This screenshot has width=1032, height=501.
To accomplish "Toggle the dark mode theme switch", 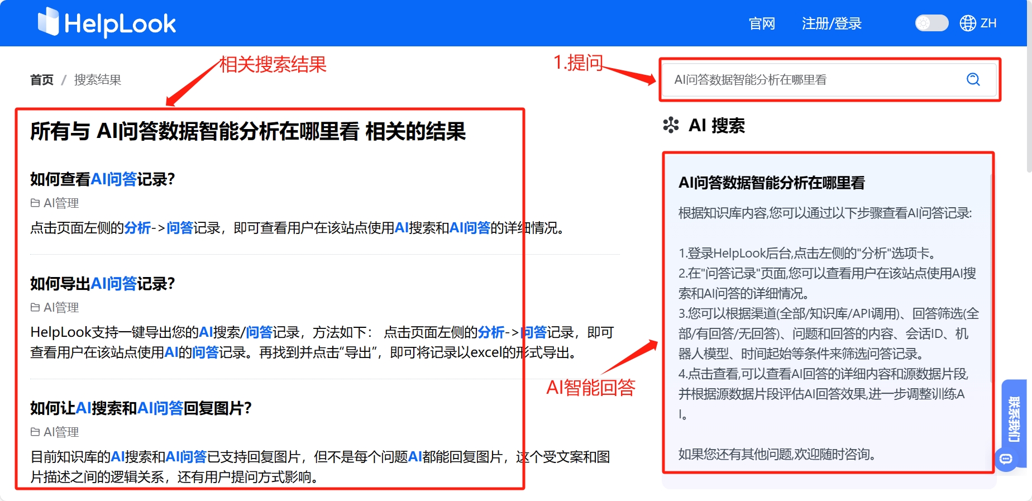I will click(x=931, y=23).
